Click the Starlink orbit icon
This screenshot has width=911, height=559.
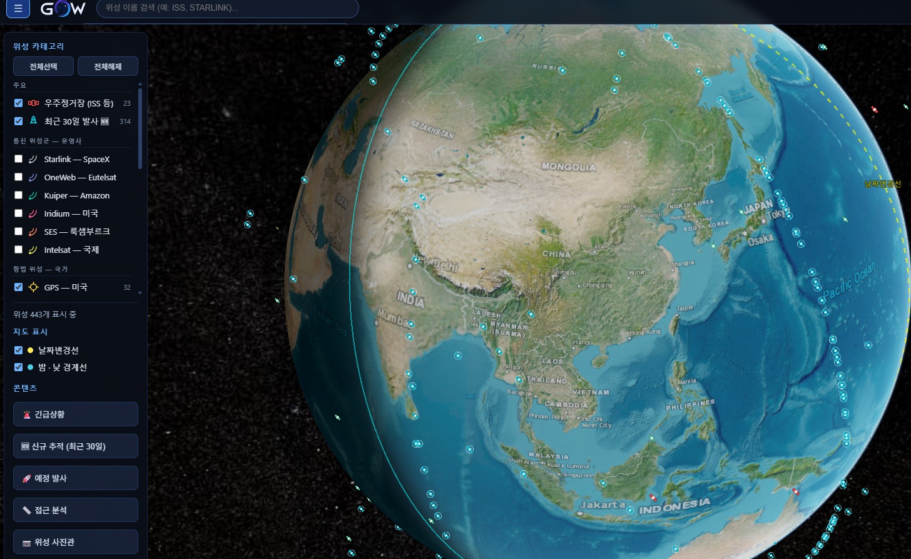point(34,159)
